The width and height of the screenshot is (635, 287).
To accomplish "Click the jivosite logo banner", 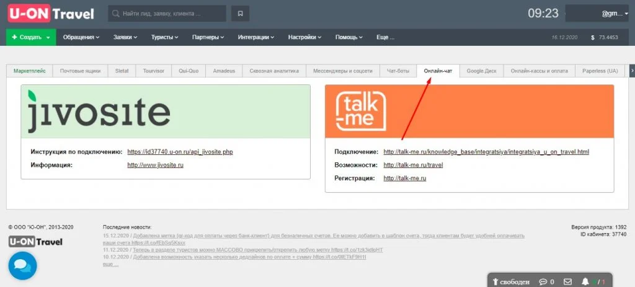I will 166,112.
